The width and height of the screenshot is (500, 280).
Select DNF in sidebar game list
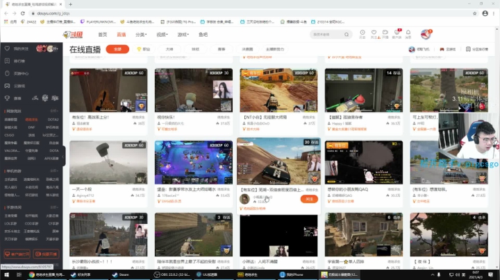(31, 128)
